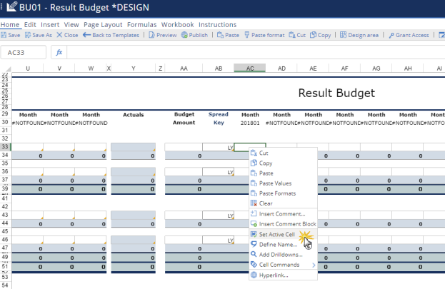Open the Page Layout menu
Viewport: 445px width, 289px height.
(103, 25)
